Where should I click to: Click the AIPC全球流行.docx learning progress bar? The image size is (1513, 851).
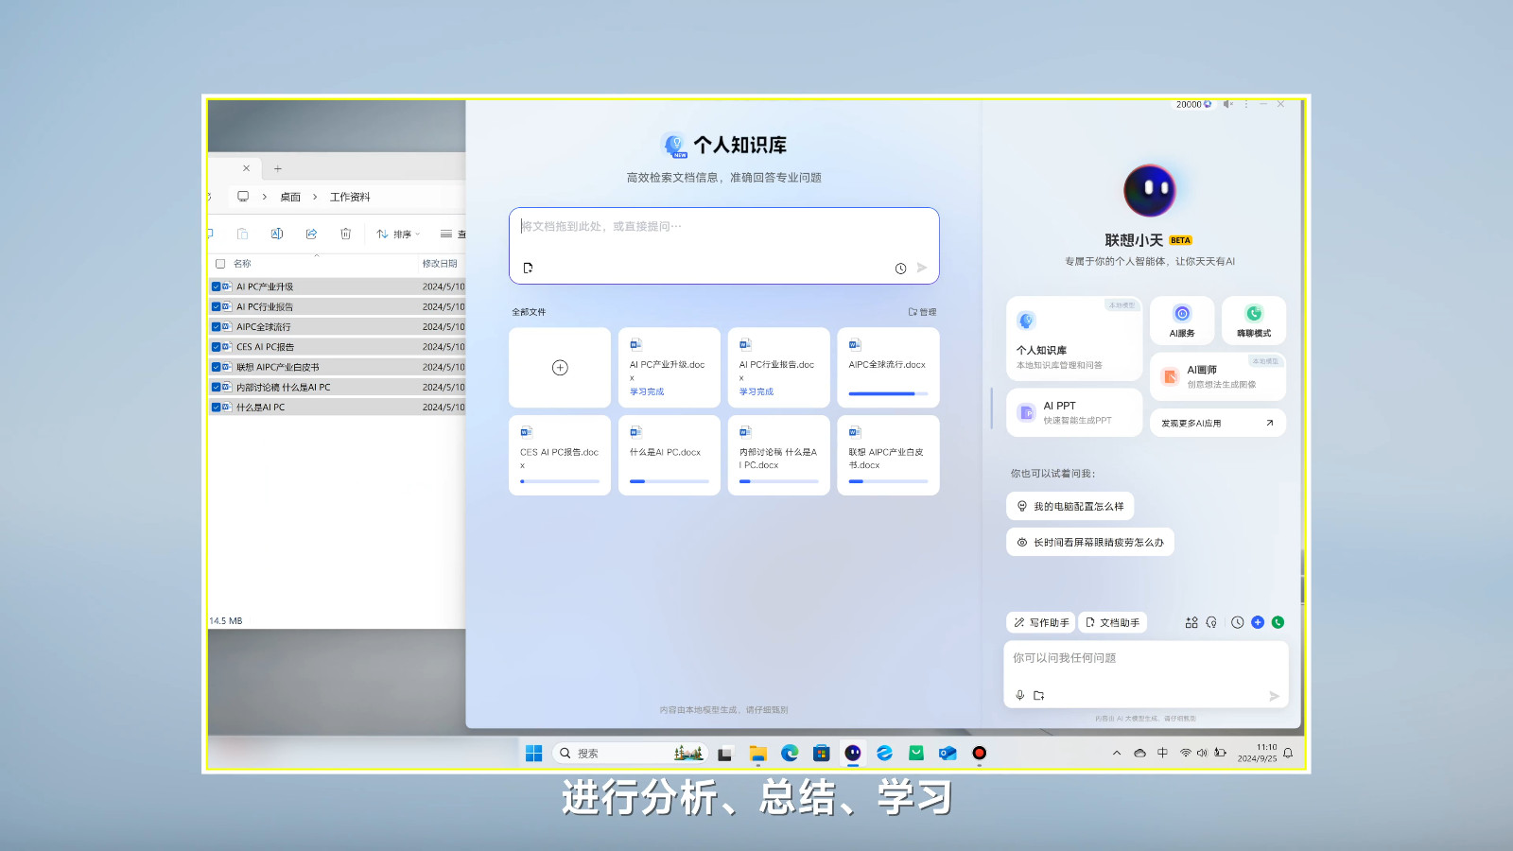pyautogui.click(x=888, y=393)
